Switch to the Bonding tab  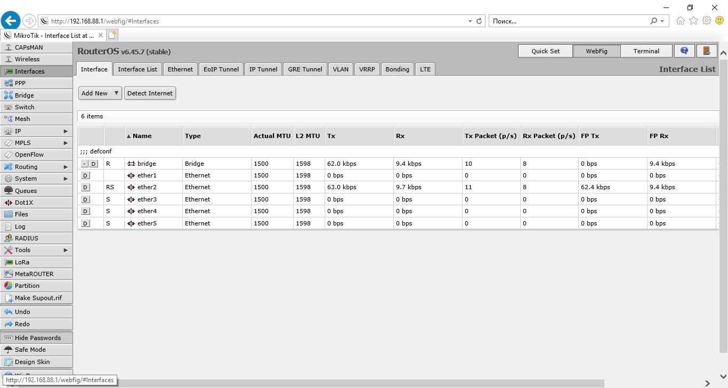point(398,69)
